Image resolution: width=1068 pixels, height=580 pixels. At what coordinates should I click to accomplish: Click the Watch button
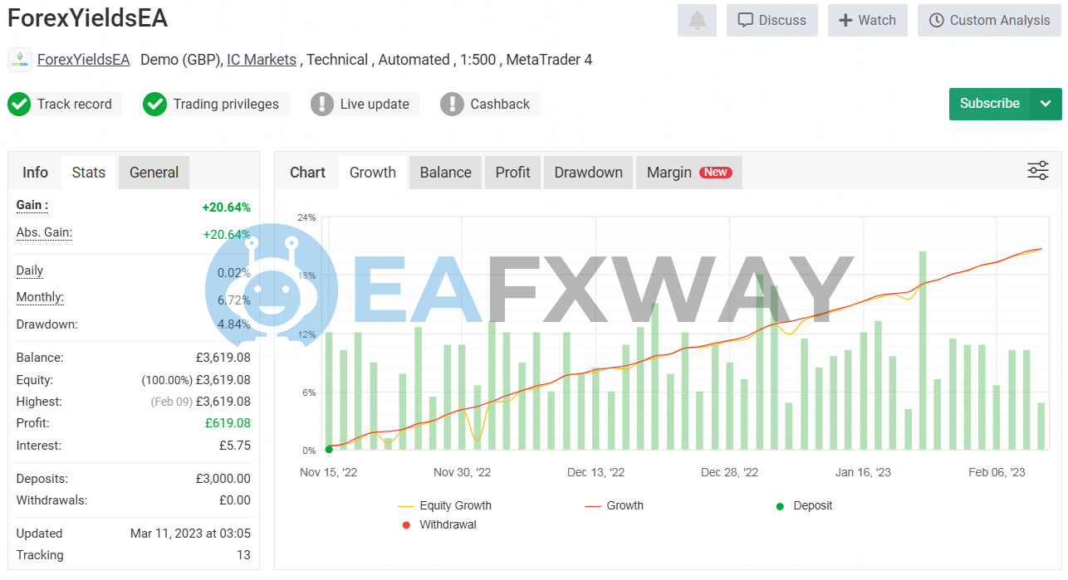click(868, 20)
